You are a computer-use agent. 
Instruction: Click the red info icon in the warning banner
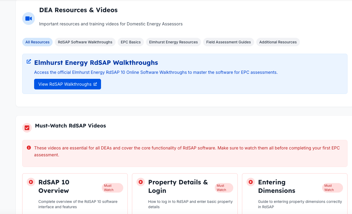click(x=29, y=148)
